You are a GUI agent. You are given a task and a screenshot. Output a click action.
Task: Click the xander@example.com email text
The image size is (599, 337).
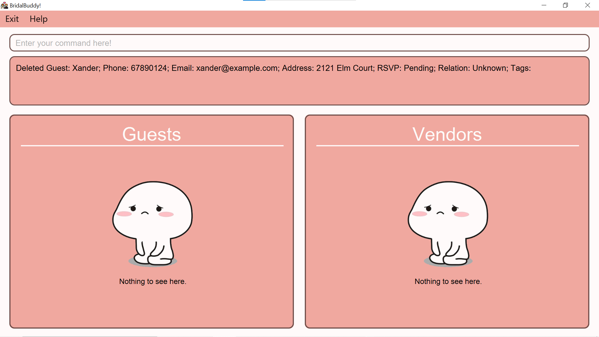[237, 68]
